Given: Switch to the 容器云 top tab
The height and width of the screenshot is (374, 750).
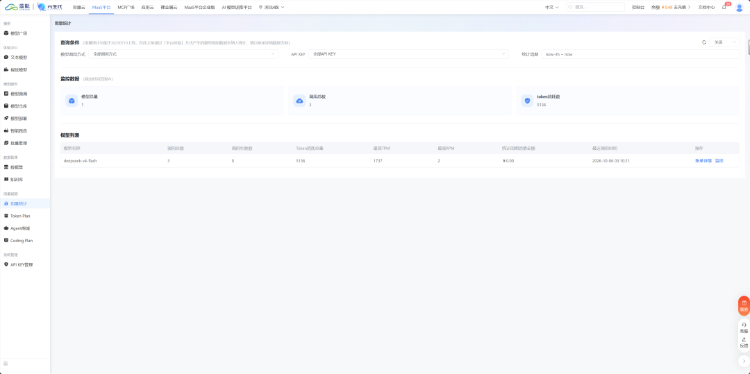Looking at the screenshot, I should (78, 7).
